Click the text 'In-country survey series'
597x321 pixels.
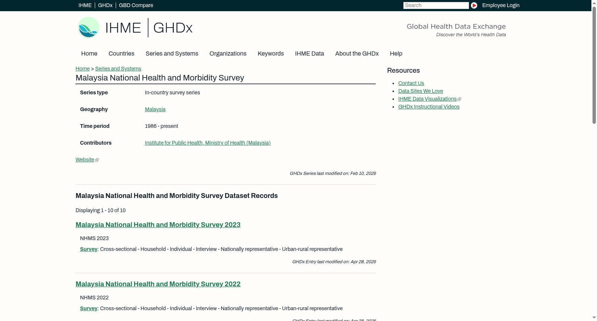point(172,92)
